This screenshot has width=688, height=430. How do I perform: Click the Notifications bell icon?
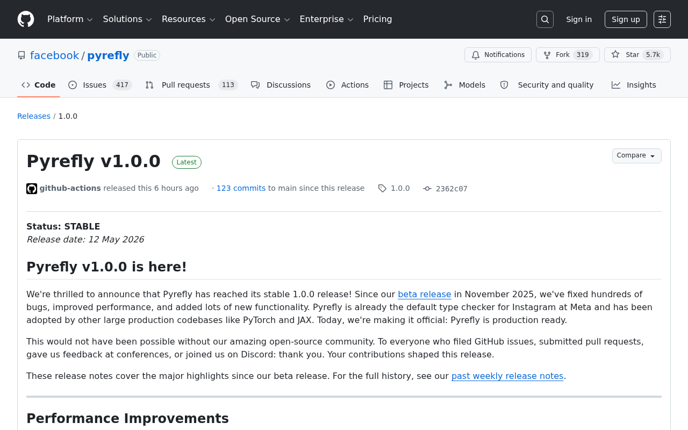click(x=476, y=55)
